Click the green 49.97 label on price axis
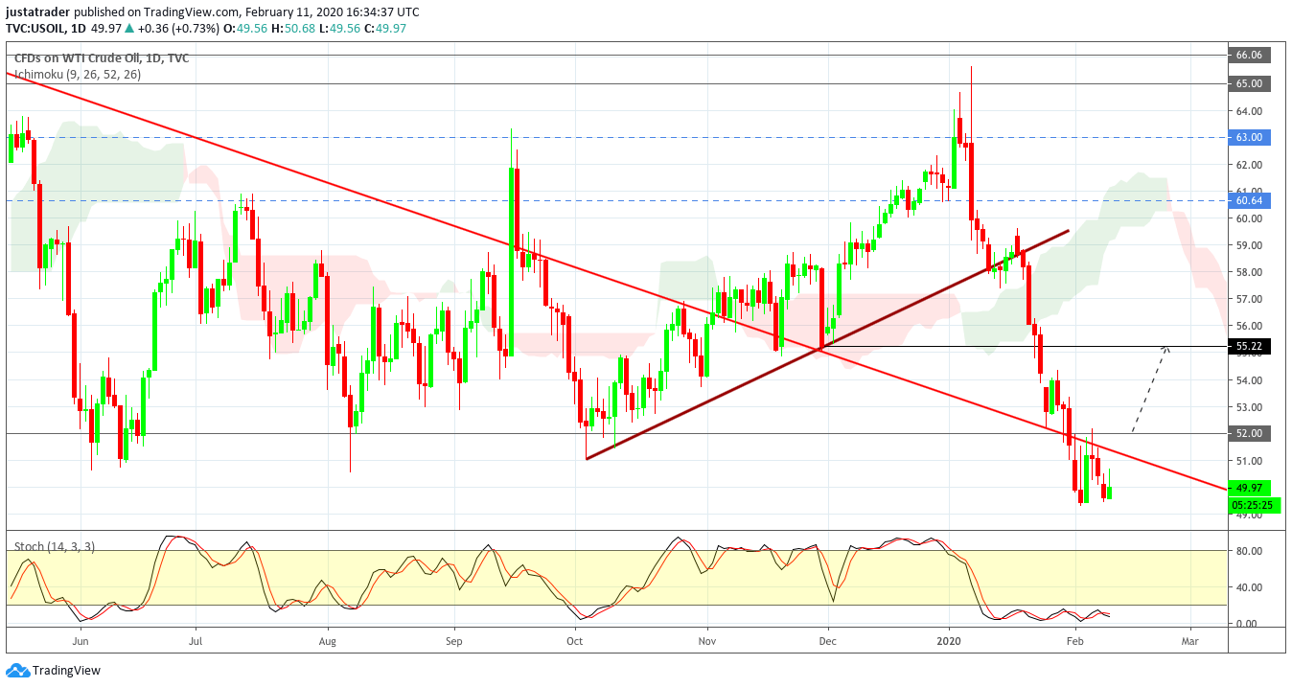Image resolution: width=1292 pixels, height=688 pixels. coord(1249,488)
